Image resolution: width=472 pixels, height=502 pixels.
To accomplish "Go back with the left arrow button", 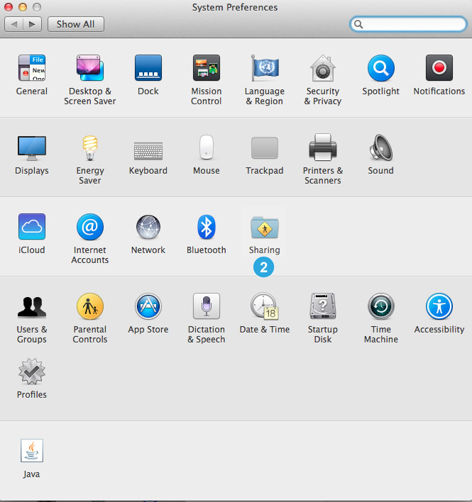I will tap(13, 24).
